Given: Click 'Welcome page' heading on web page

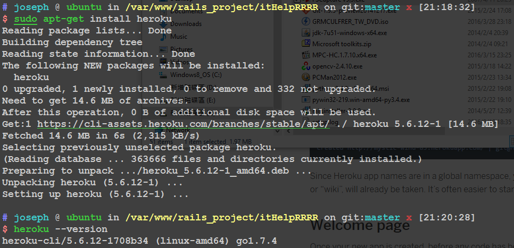Looking at the screenshot, I should [x=360, y=225].
